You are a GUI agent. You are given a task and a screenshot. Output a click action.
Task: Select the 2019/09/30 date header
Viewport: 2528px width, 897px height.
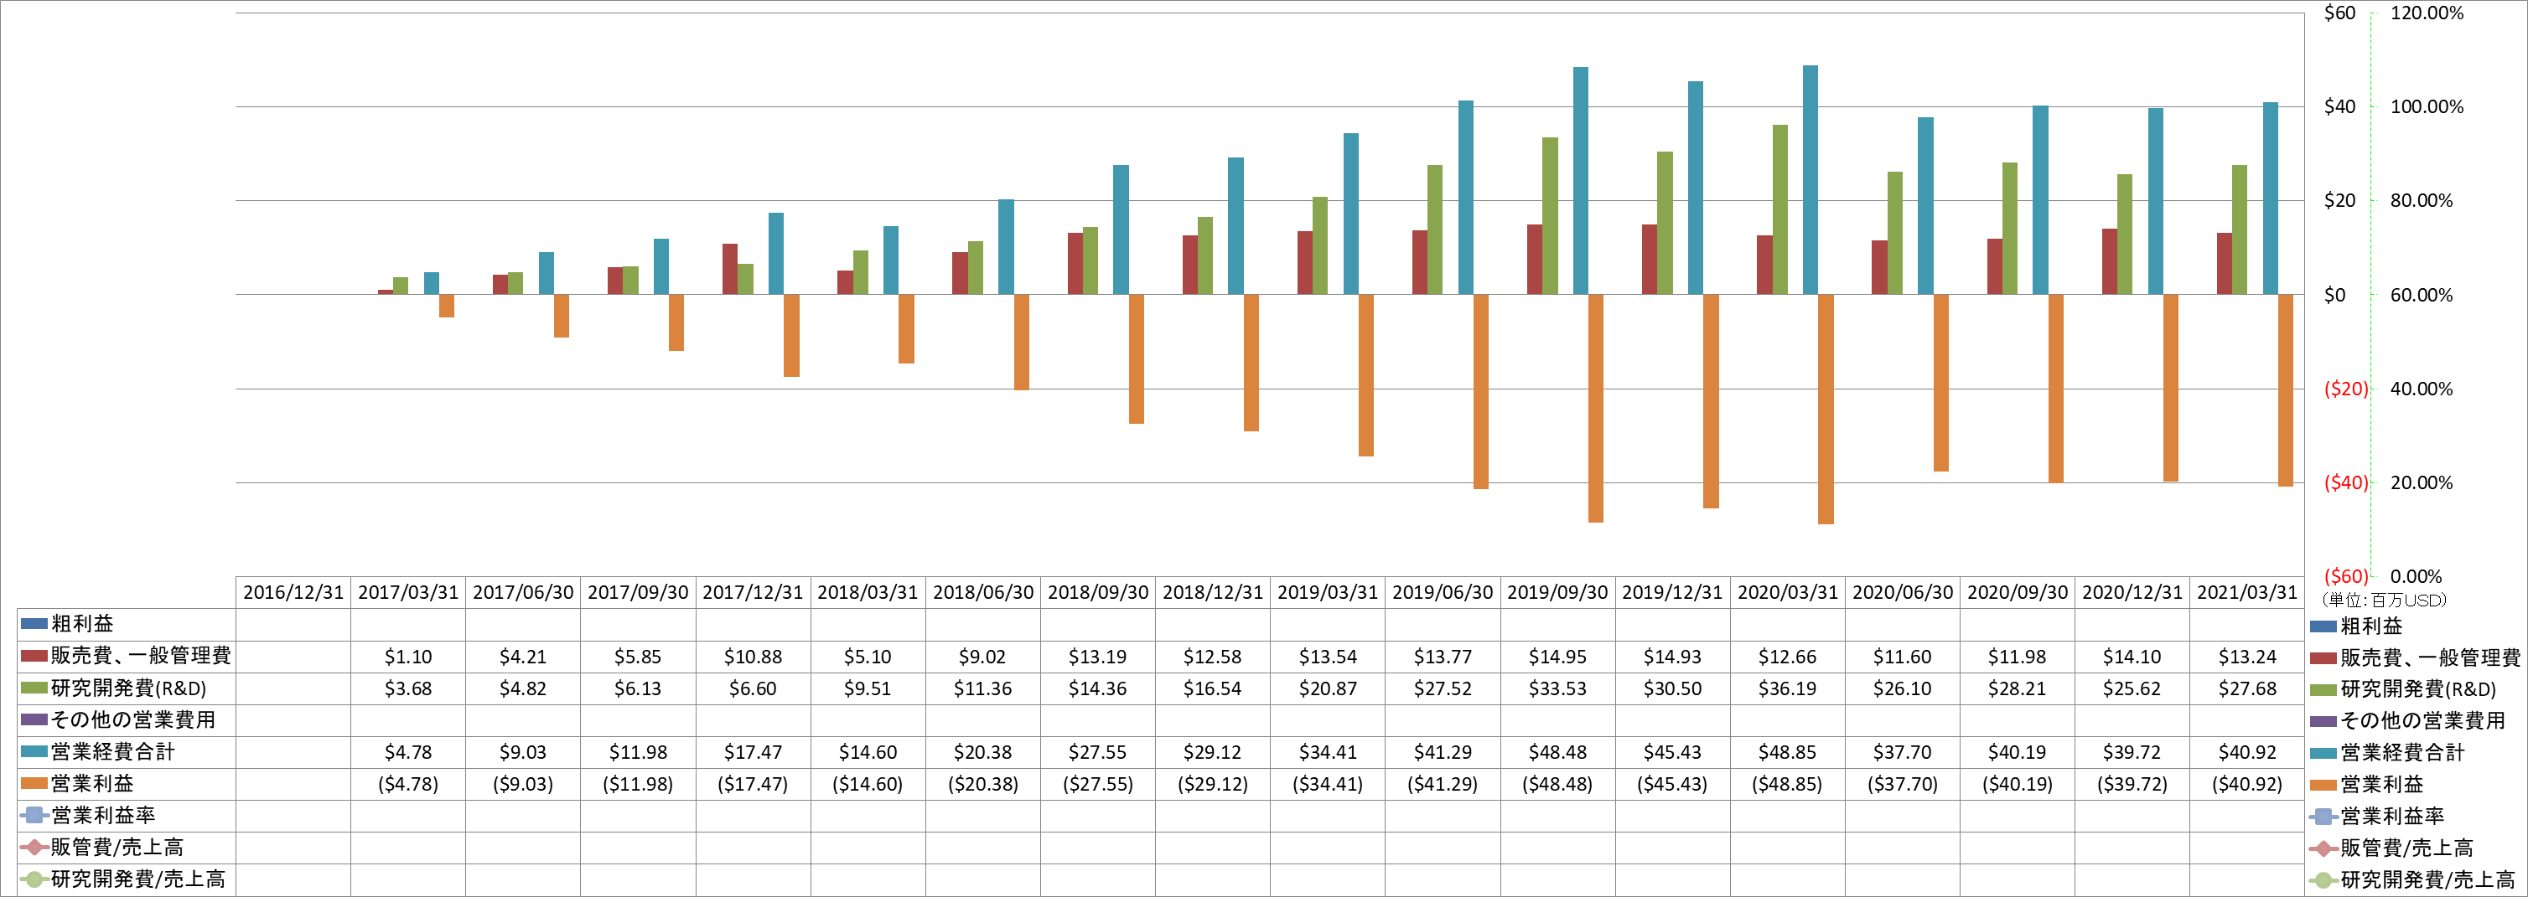tap(1557, 592)
